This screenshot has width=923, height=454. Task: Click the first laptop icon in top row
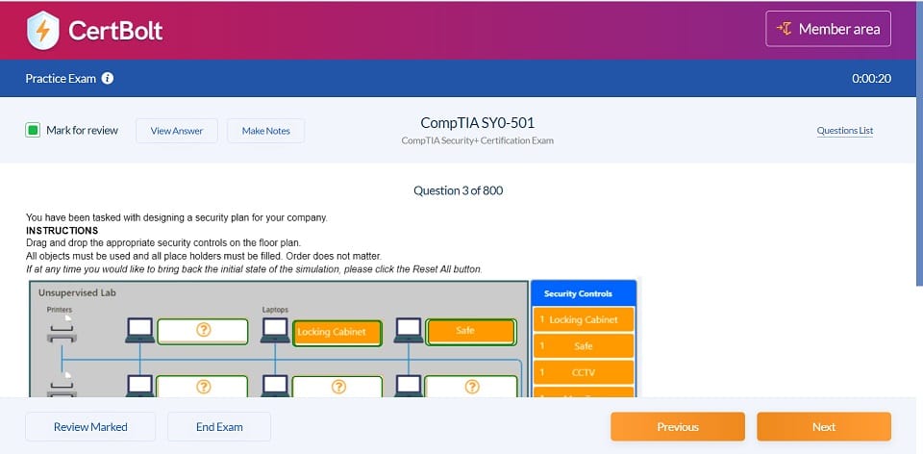(x=140, y=331)
